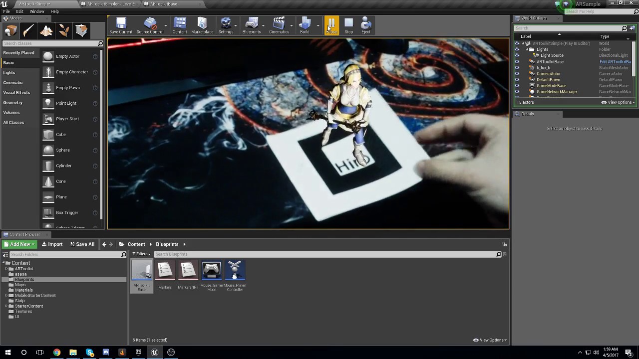Image resolution: width=639 pixels, height=359 pixels.
Task: Select the Geometry Editing mode icon
Action: click(x=81, y=31)
